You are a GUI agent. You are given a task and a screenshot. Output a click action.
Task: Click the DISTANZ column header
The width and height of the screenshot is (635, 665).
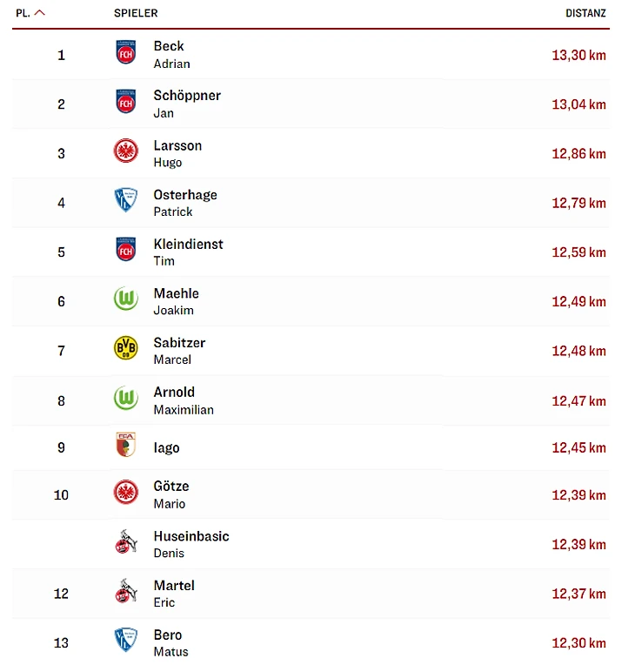point(585,13)
